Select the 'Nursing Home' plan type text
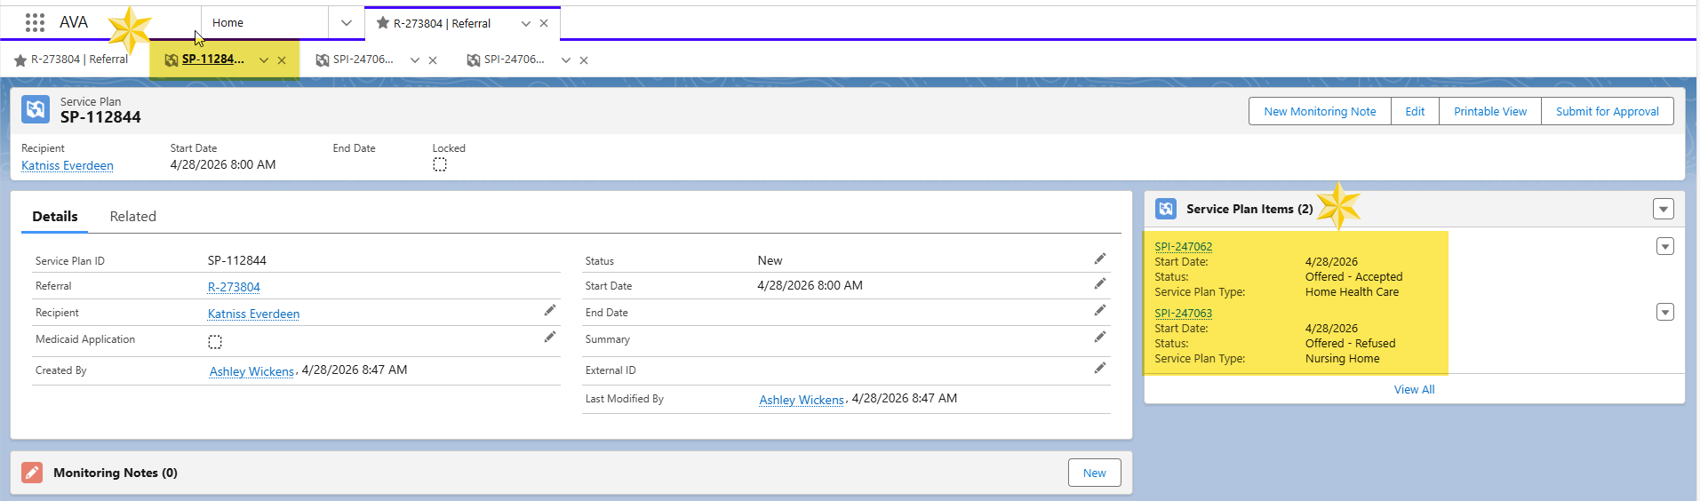The width and height of the screenshot is (1700, 501). (1342, 359)
